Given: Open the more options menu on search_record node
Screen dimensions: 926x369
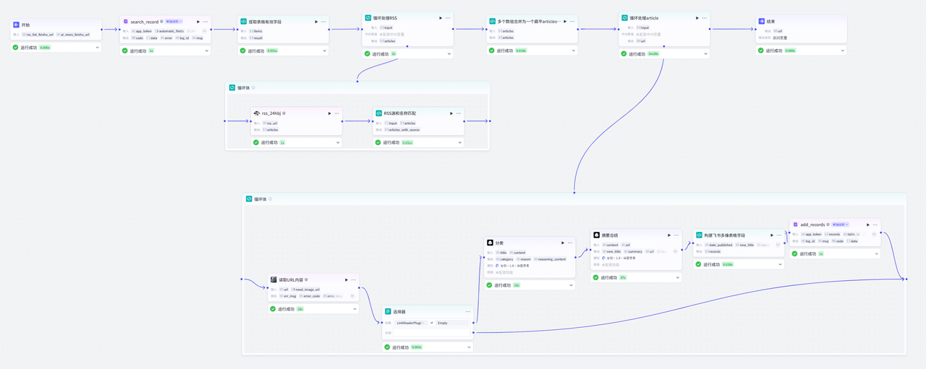Looking at the screenshot, I should (x=205, y=22).
